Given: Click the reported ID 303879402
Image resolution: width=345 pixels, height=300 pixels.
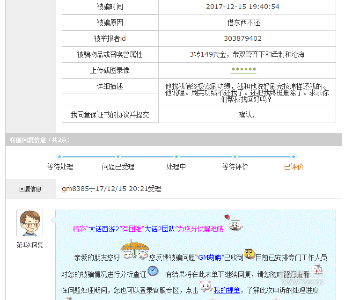Looking at the screenshot, I should (x=242, y=38).
